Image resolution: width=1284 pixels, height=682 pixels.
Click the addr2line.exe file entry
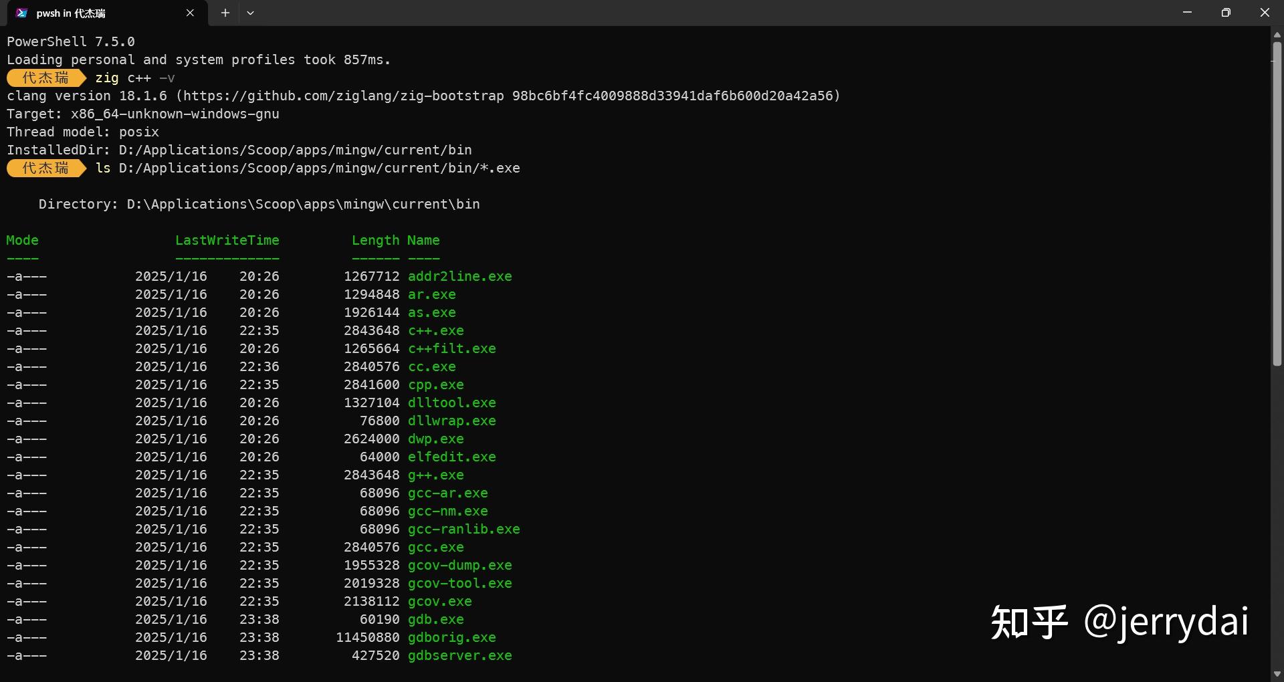[459, 277]
